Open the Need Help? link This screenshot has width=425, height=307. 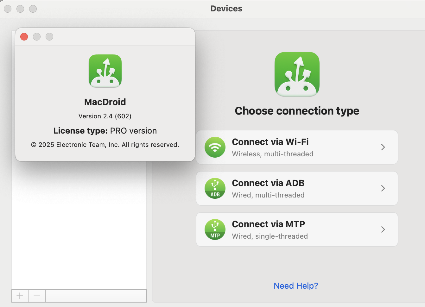296,286
